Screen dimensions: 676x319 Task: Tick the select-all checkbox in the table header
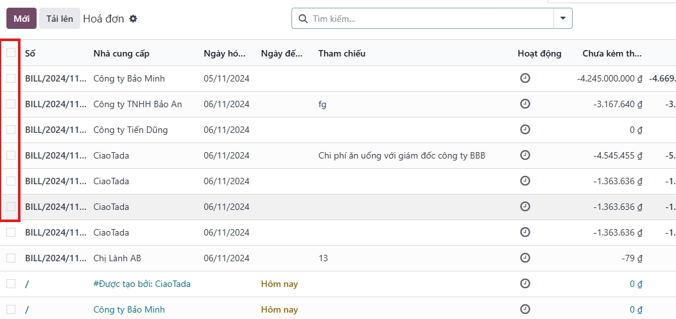pos(11,53)
